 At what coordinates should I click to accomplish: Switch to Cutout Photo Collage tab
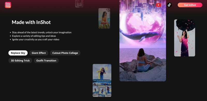pos(65,53)
